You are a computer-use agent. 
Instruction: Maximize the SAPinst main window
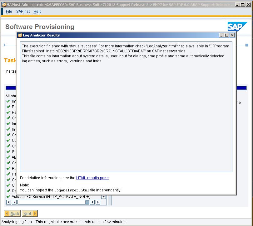(243, 4)
